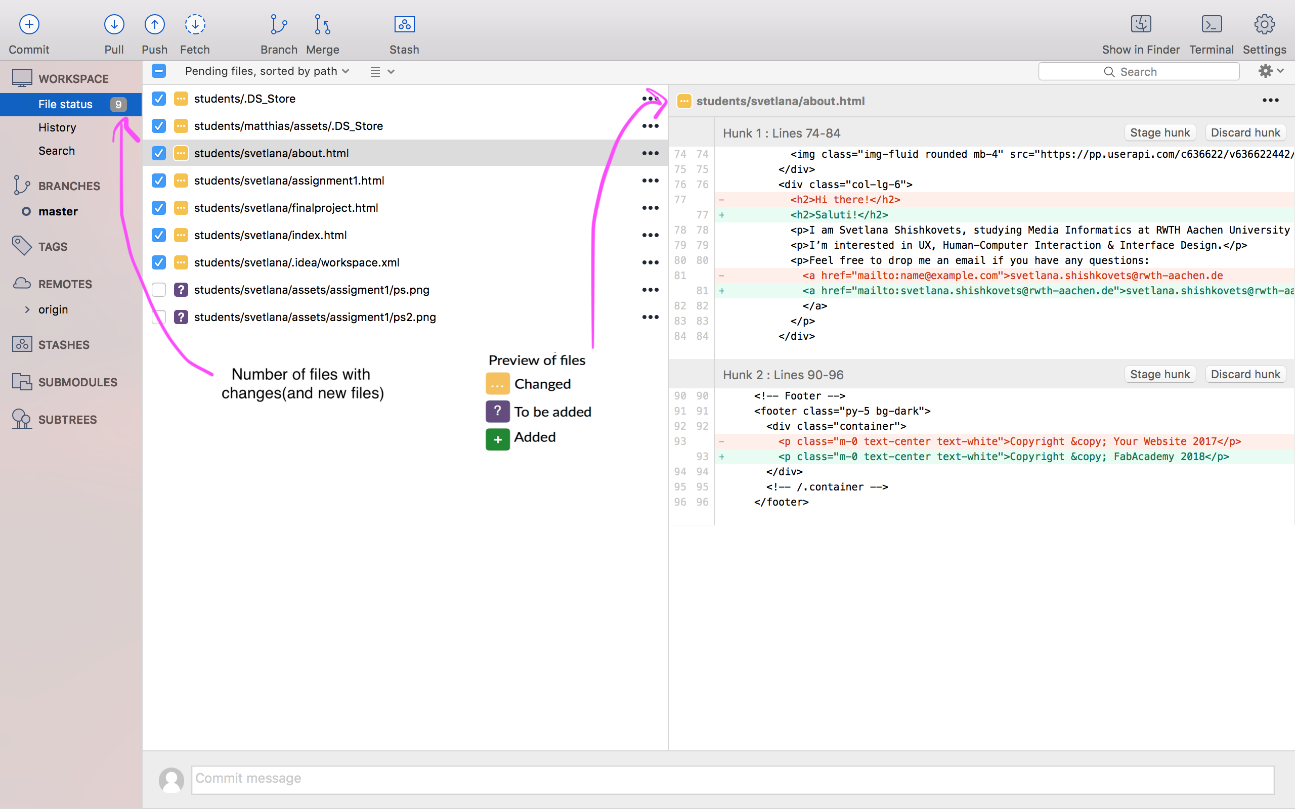Select the TAGS section
1295x809 pixels.
click(53, 247)
